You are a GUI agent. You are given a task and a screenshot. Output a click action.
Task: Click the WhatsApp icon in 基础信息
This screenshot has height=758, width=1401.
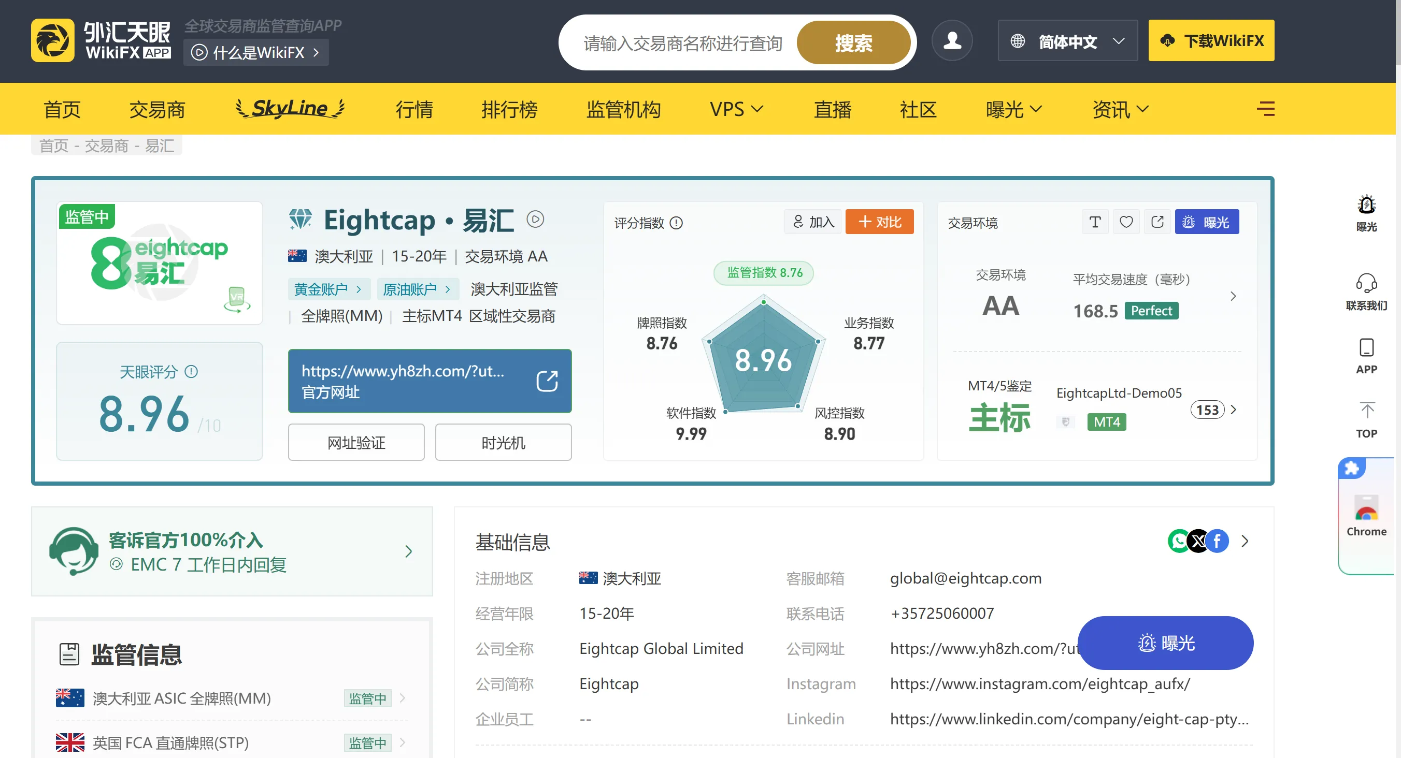1179,541
